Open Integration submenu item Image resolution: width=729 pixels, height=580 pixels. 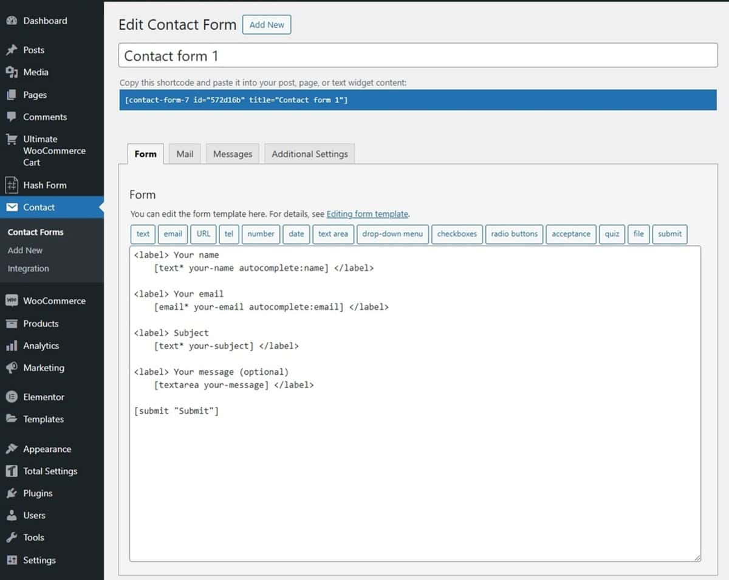pos(29,268)
